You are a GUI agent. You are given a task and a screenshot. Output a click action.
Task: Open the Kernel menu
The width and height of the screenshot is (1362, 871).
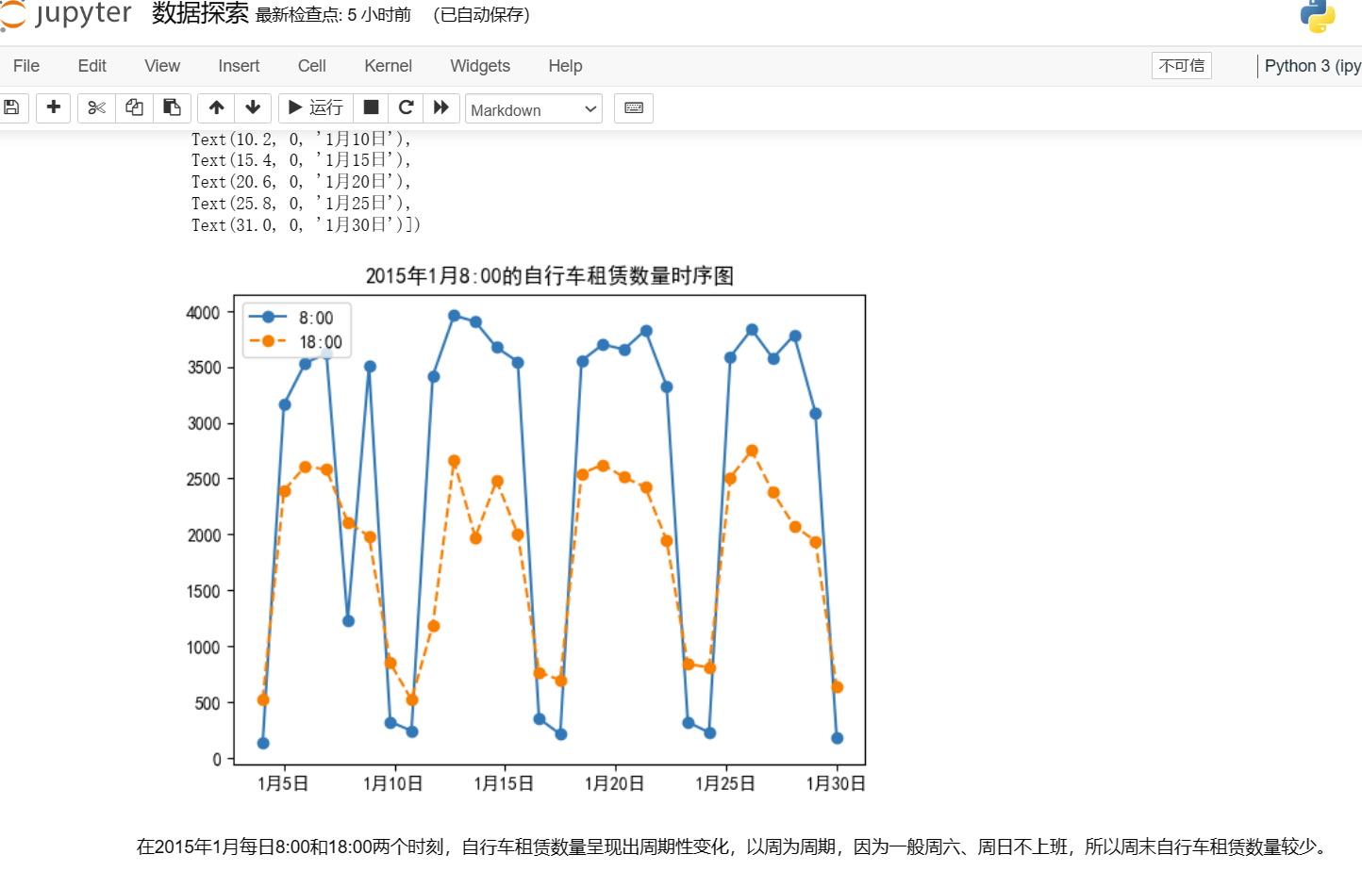pos(389,66)
